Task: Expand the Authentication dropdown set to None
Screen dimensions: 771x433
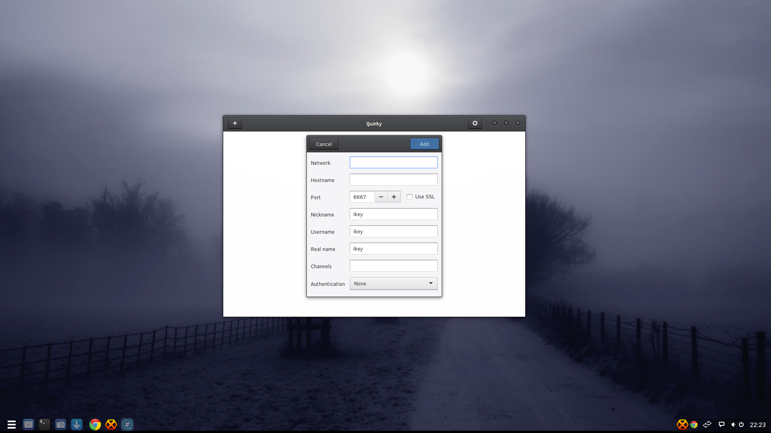Action: coord(394,283)
